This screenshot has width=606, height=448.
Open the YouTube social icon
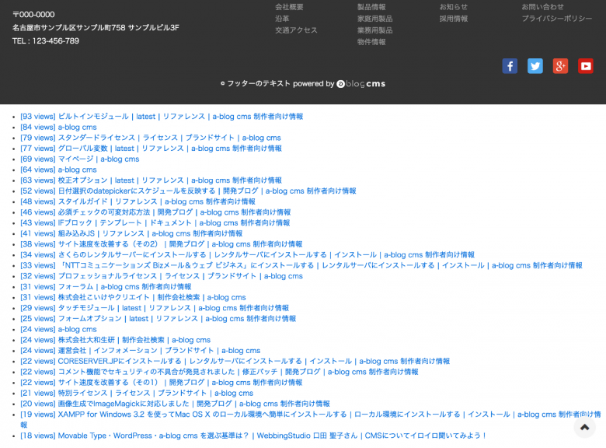586,66
